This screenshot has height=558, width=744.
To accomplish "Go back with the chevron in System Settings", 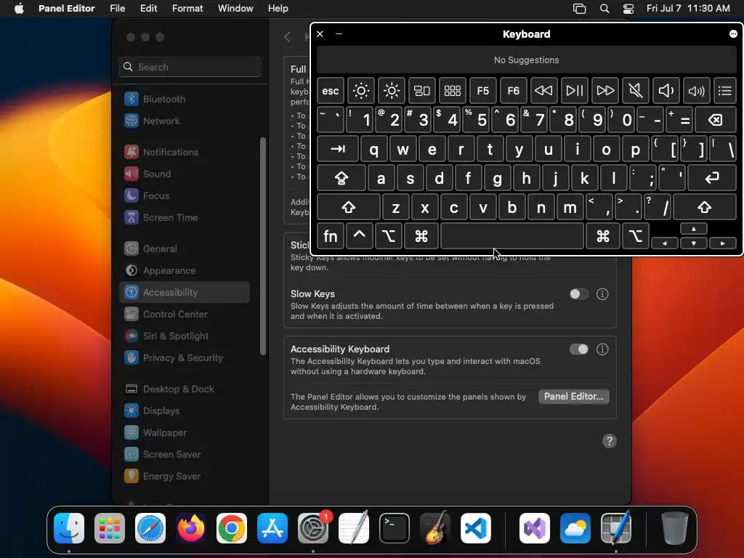I will point(287,37).
